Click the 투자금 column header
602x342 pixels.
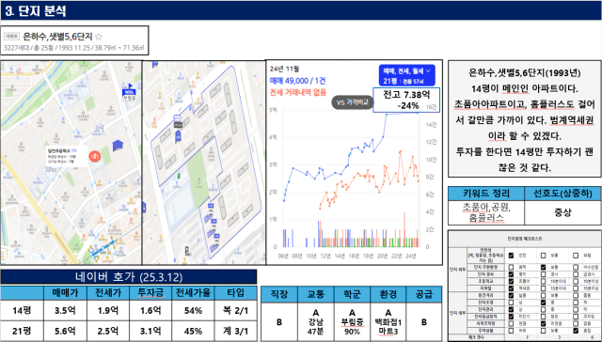pyautogui.click(x=150, y=293)
